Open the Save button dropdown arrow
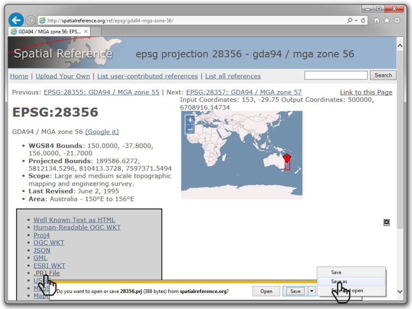The height and width of the screenshot is (309, 412). tap(312, 291)
